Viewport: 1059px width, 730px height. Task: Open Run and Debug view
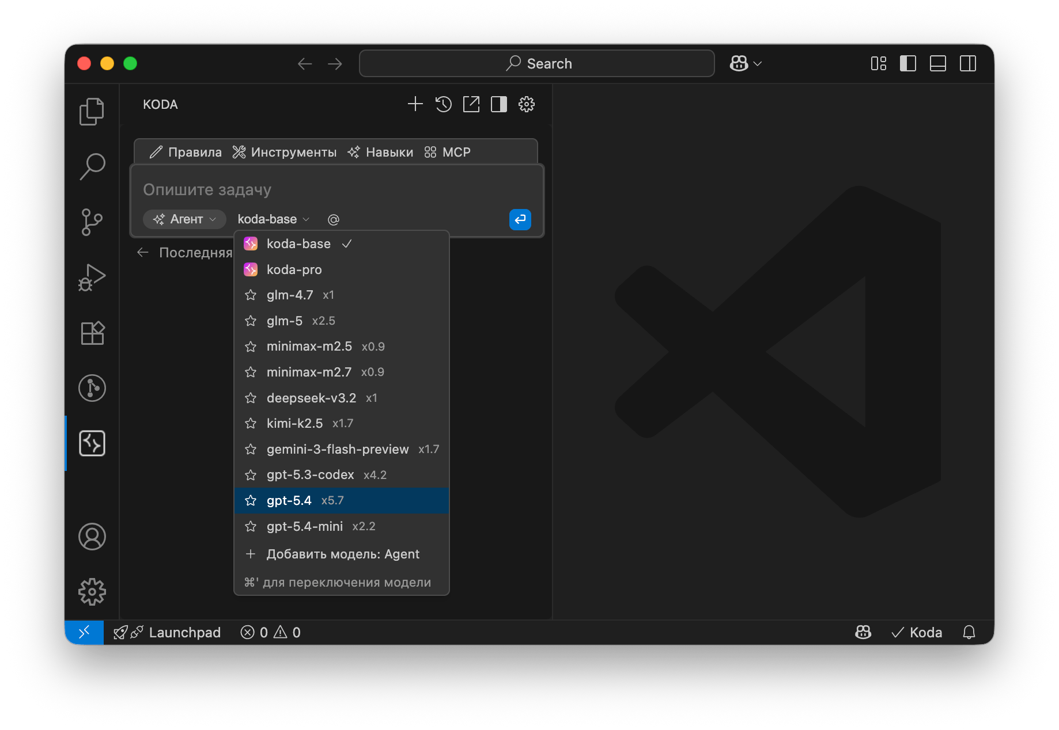(x=92, y=277)
